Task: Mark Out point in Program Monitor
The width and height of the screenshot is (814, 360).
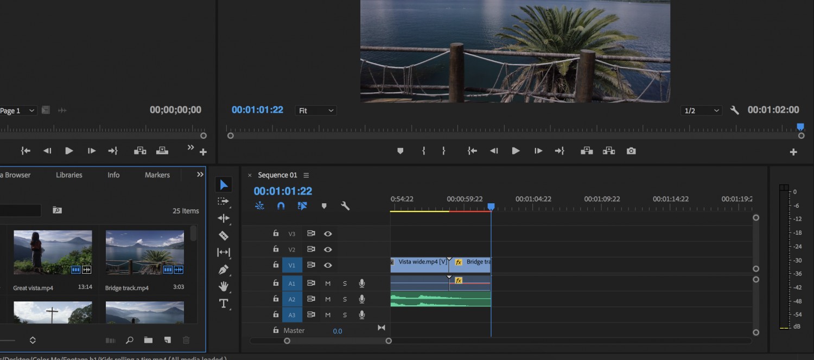Action: pos(443,151)
